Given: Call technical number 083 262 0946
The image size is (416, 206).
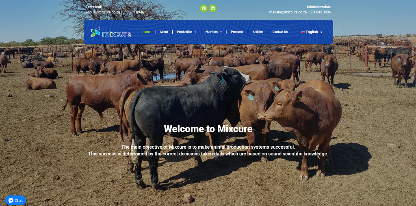Looking at the screenshot, I should coord(133,12).
